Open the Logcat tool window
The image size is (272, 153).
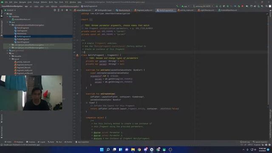[x=42, y=142]
